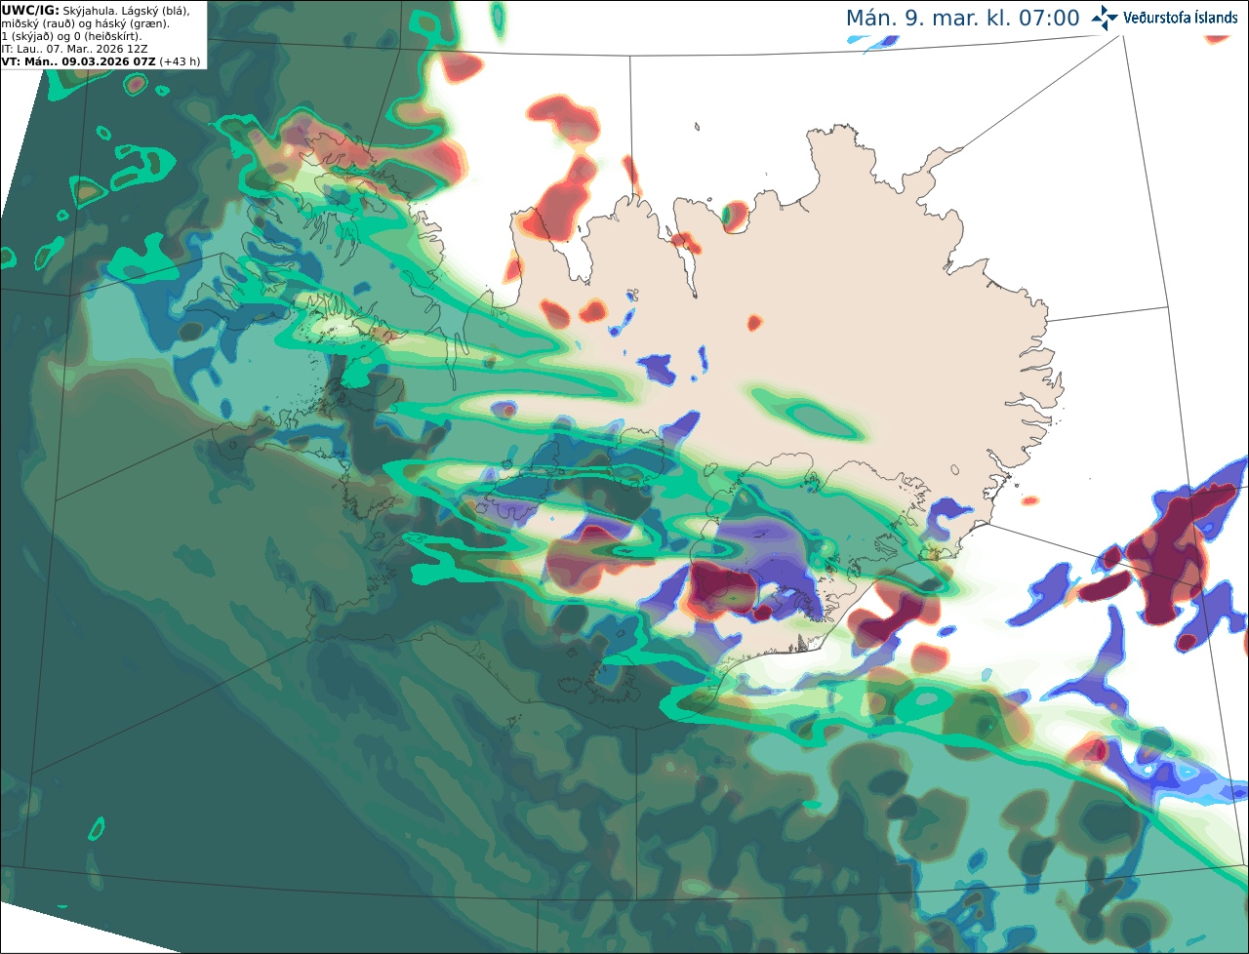
Task: Click the Veðurstofa Íslands logo symbol
Action: point(1105,18)
